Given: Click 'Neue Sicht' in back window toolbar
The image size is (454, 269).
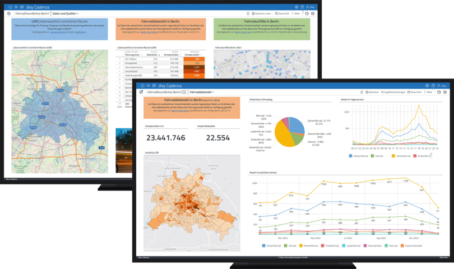Looking at the screenshot, I should (282, 13).
